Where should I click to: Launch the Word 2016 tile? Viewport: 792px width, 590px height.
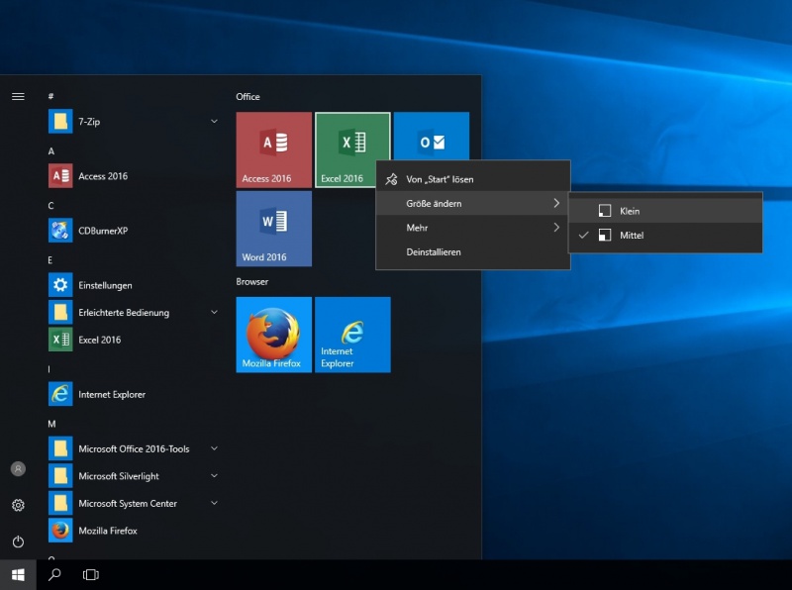click(274, 229)
